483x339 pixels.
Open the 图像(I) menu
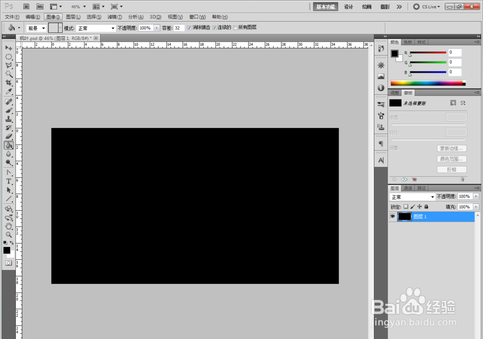[53, 17]
